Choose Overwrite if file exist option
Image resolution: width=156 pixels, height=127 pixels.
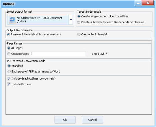point(79,34)
